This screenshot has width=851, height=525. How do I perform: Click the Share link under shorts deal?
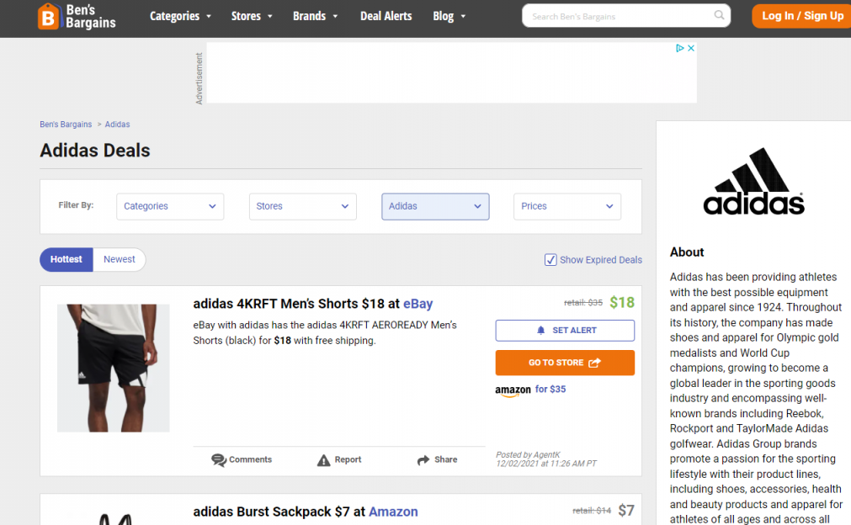point(437,460)
